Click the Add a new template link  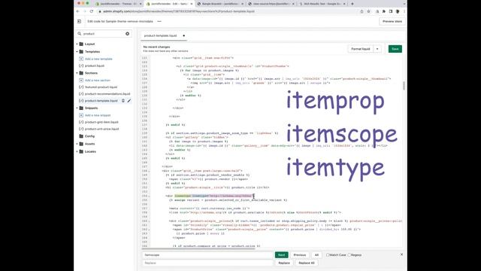pos(98,59)
